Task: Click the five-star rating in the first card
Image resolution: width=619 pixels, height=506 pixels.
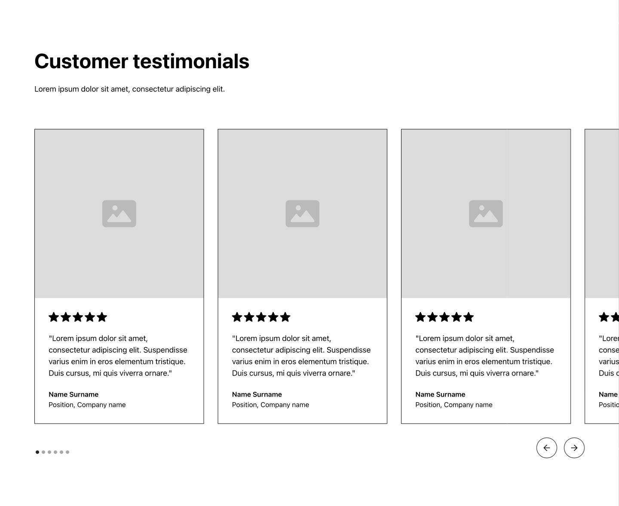Action: click(x=78, y=317)
